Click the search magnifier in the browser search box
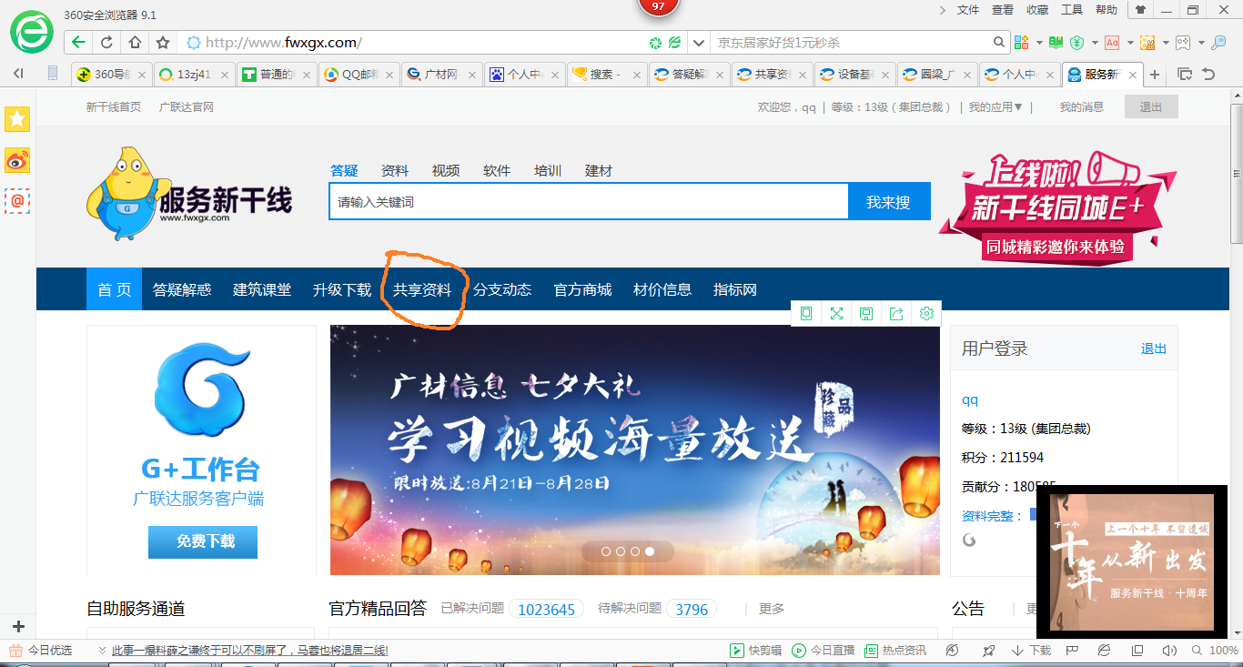The height and width of the screenshot is (667, 1243). click(x=999, y=42)
